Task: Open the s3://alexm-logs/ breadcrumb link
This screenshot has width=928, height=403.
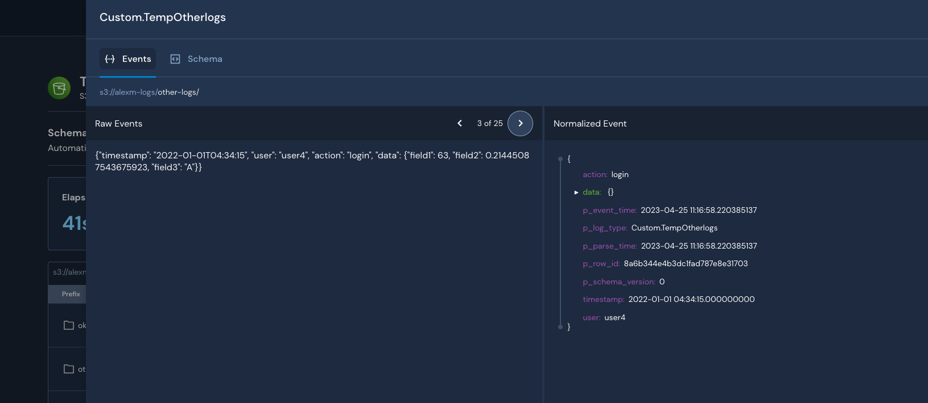Action: 128,92
